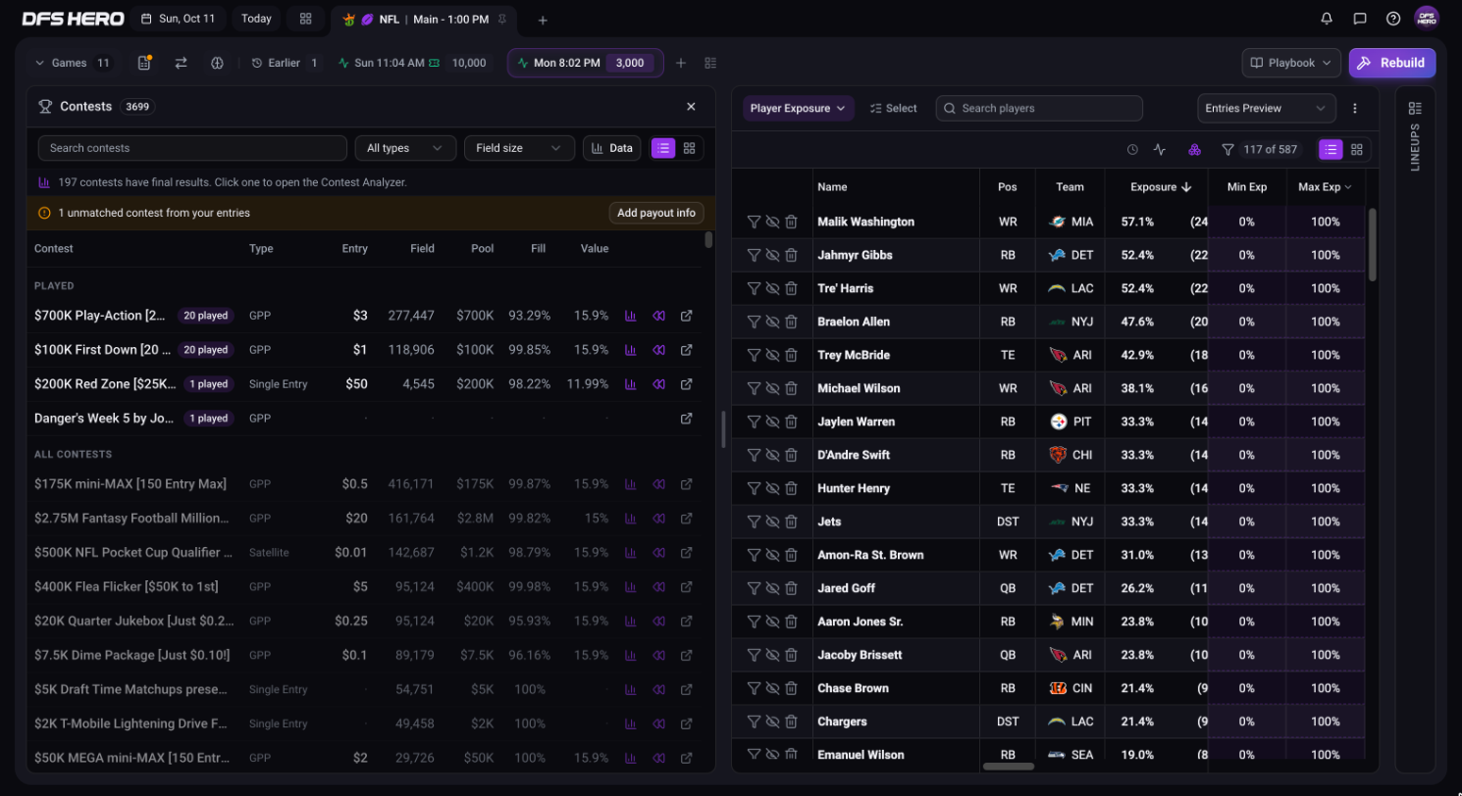Click the Add payout info button
Viewport: 1462px width, 796px height.
pyautogui.click(x=656, y=213)
